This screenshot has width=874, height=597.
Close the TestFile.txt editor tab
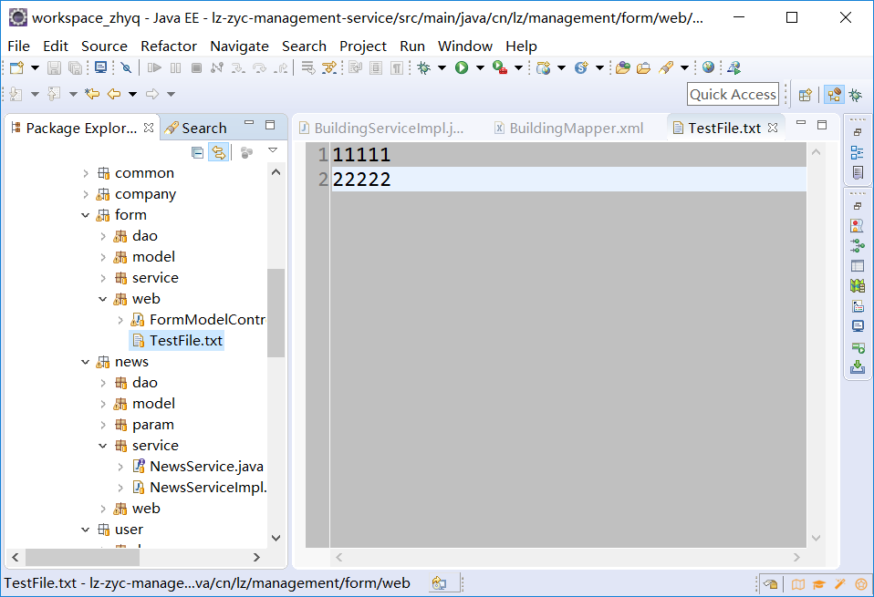773,128
